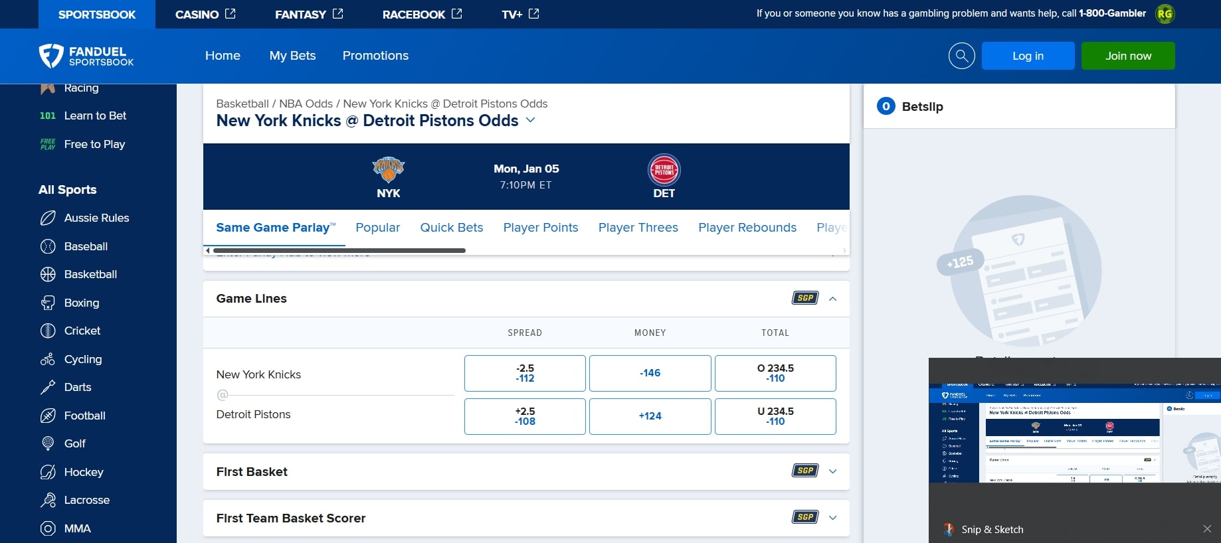Bet Under 234.5 total
1221x543 pixels.
click(x=775, y=416)
